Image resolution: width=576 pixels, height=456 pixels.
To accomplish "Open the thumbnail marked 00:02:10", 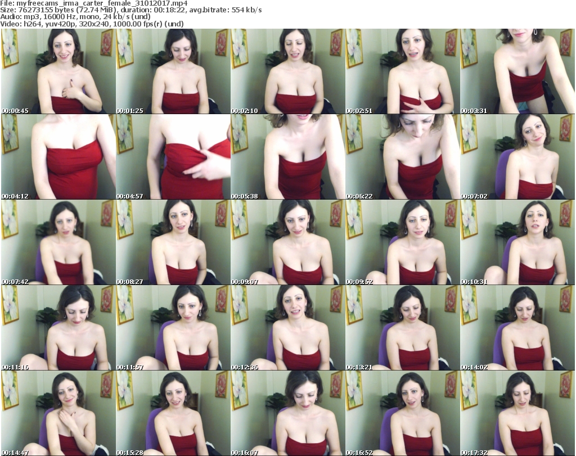I will (x=287, y=71).
